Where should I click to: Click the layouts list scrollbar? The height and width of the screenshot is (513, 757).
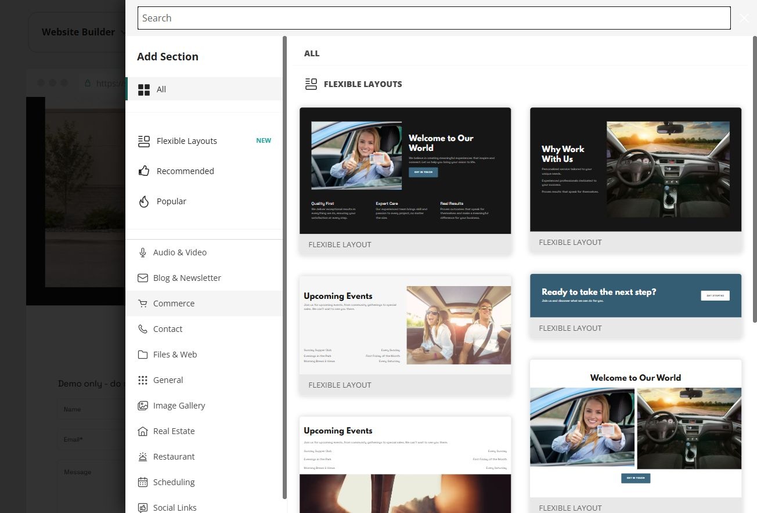point(755,179)
